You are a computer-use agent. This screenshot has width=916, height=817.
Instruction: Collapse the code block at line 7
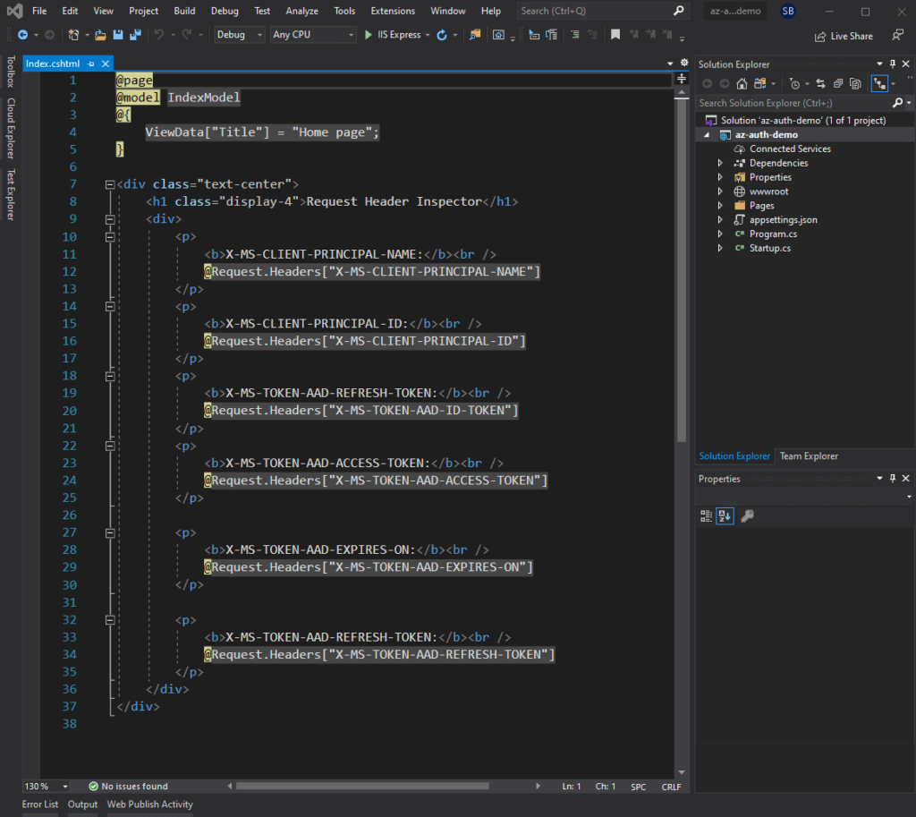pyautogui.click(x=110, y=184)
